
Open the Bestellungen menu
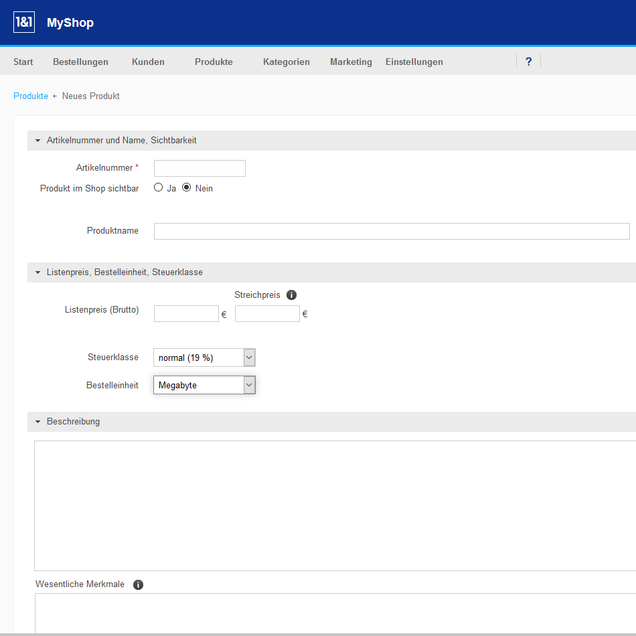click(x=80, y=62)
